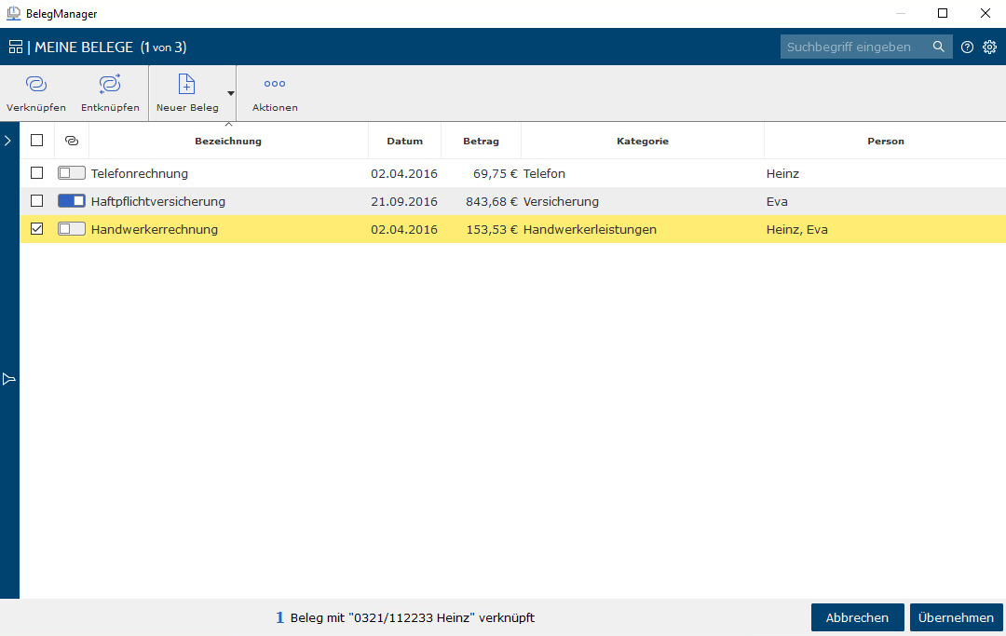Click the Verknüpfen link icon
This screenshot has height=636, width=1006.
tap(36, 85)
